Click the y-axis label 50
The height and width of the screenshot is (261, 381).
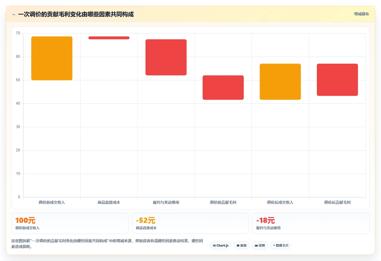pos(18,80)
